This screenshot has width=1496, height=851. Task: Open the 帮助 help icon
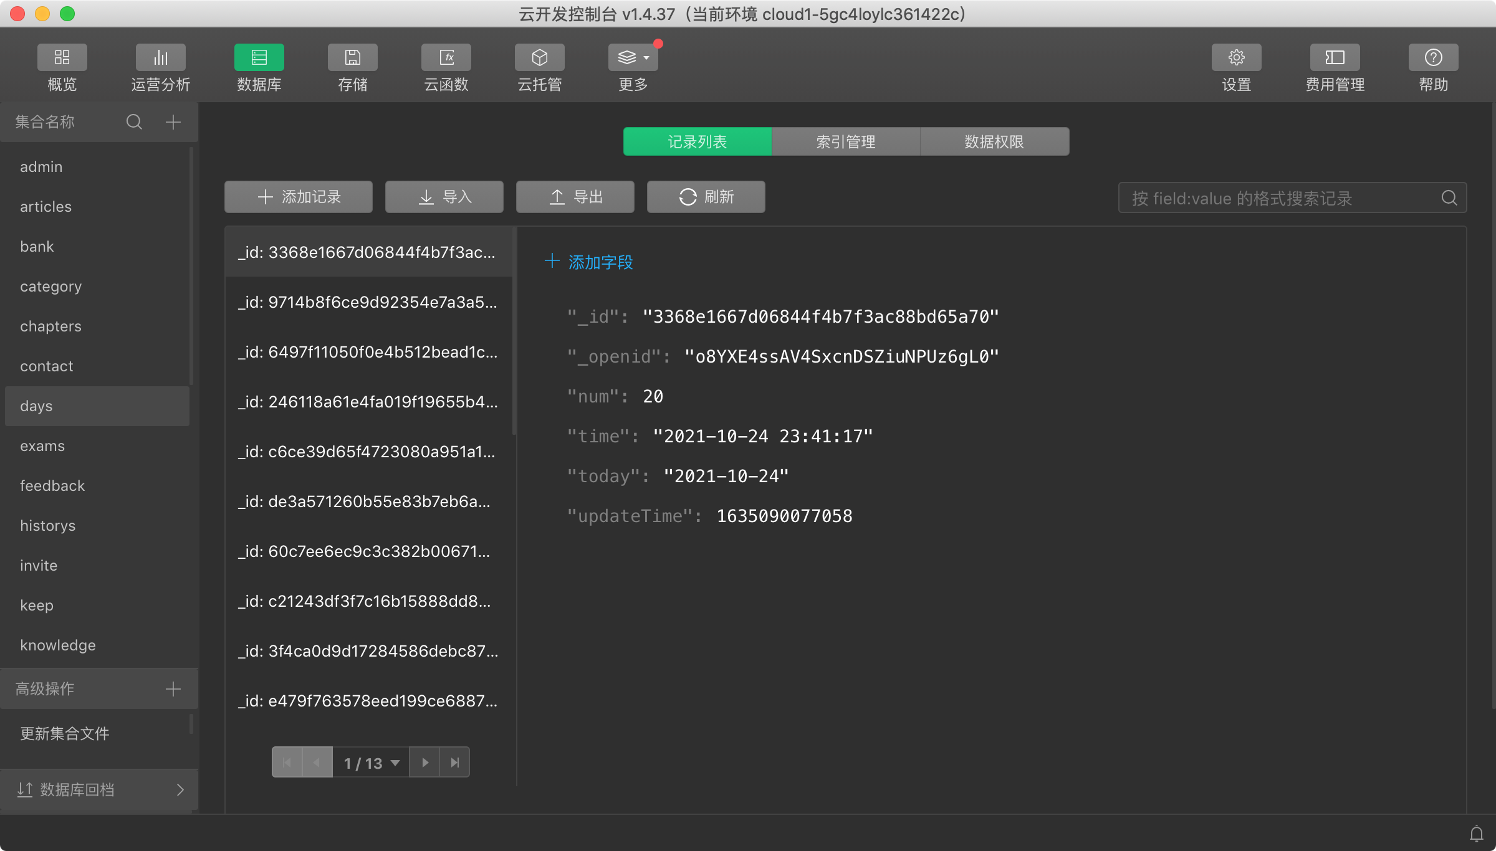[x=1433, y=58]
